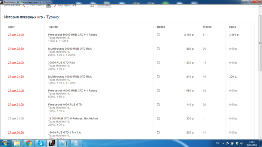Show hidden tray icons arrow

[223, 143]
